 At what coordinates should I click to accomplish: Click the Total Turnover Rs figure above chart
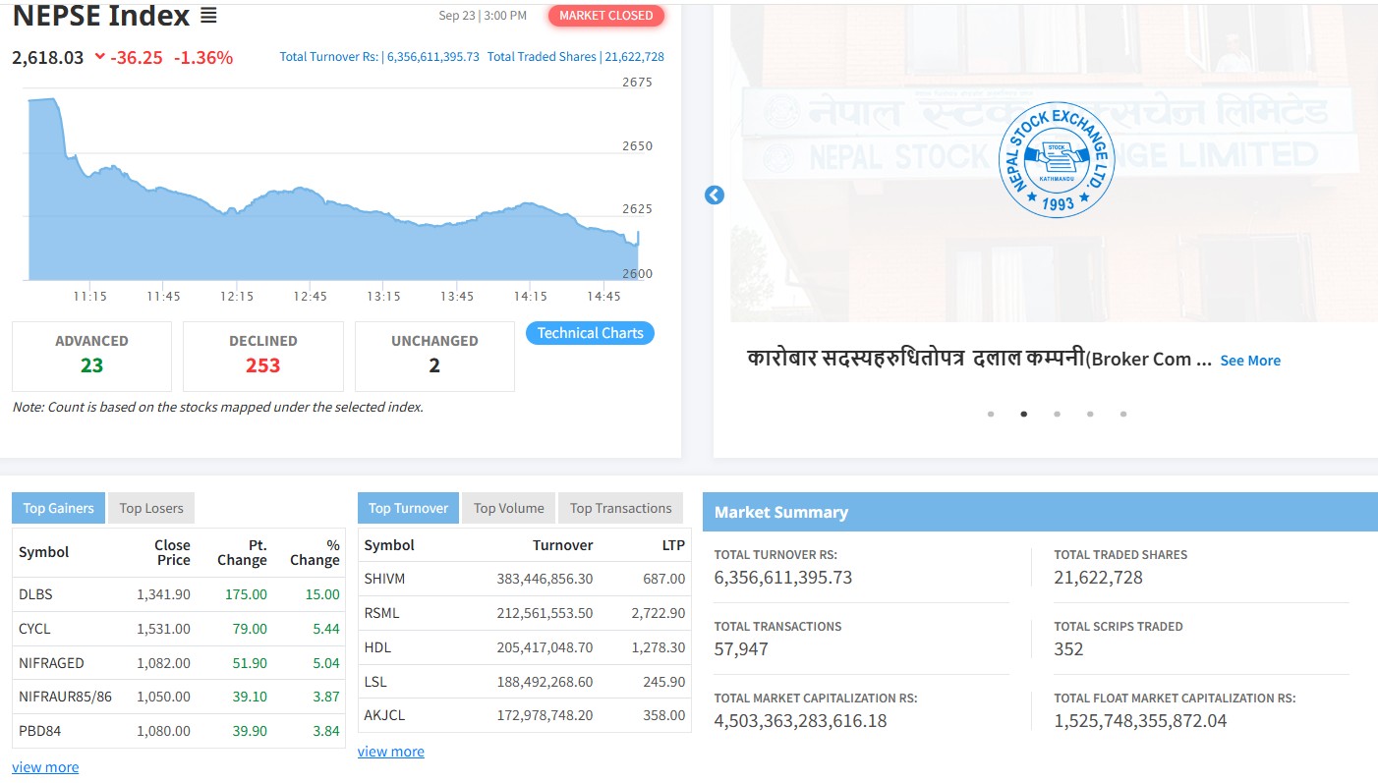pos(379,57)
